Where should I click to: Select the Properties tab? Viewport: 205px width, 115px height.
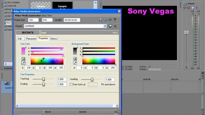click(x=43, y=38)
